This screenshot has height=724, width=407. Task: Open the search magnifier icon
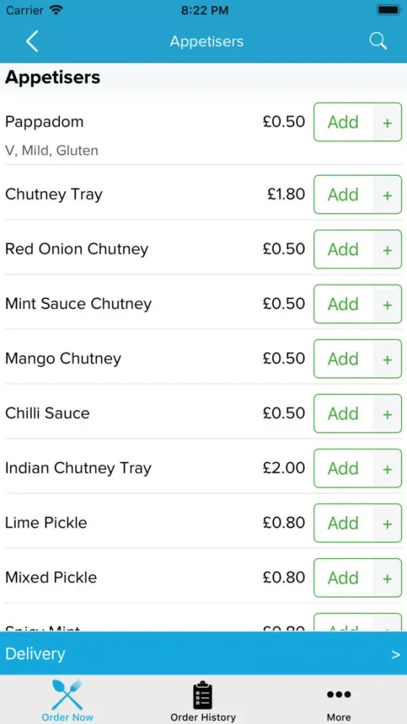coord(377,41)
